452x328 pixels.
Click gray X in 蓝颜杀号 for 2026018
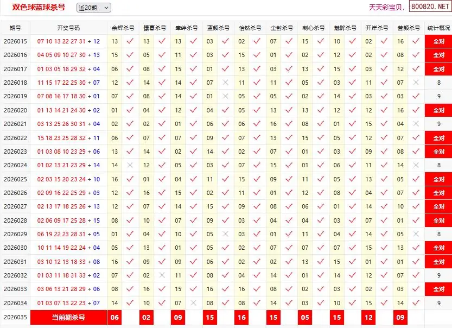point(226,83)
